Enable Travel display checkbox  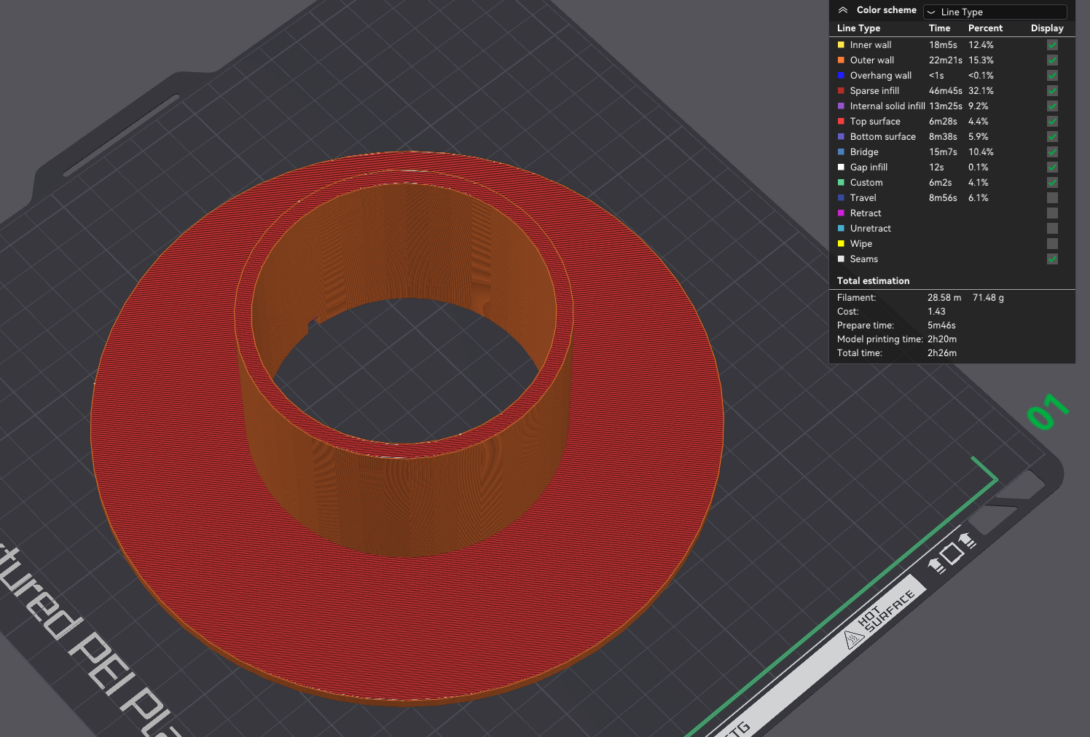1052,197
